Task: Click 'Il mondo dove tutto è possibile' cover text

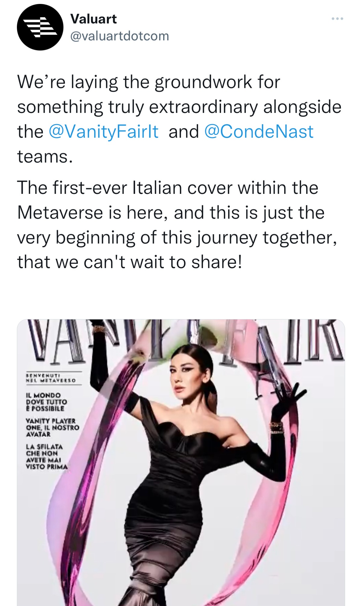Action: [x=46, y=402]
